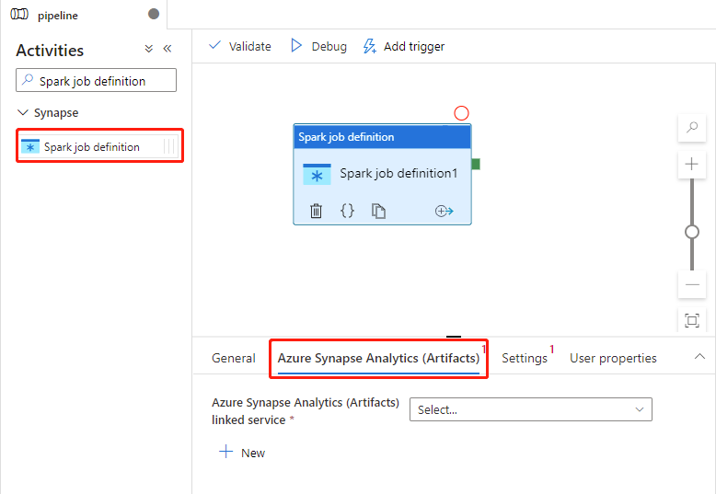Screen dimensions: 716x494
Task: Collapse the properties panel with the chevron
Action: coord(699,357)
